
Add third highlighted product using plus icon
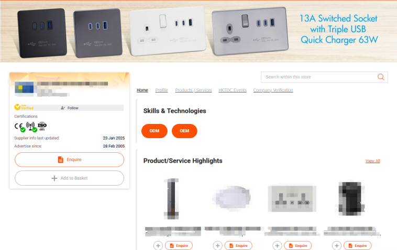(x=277, y=245)
